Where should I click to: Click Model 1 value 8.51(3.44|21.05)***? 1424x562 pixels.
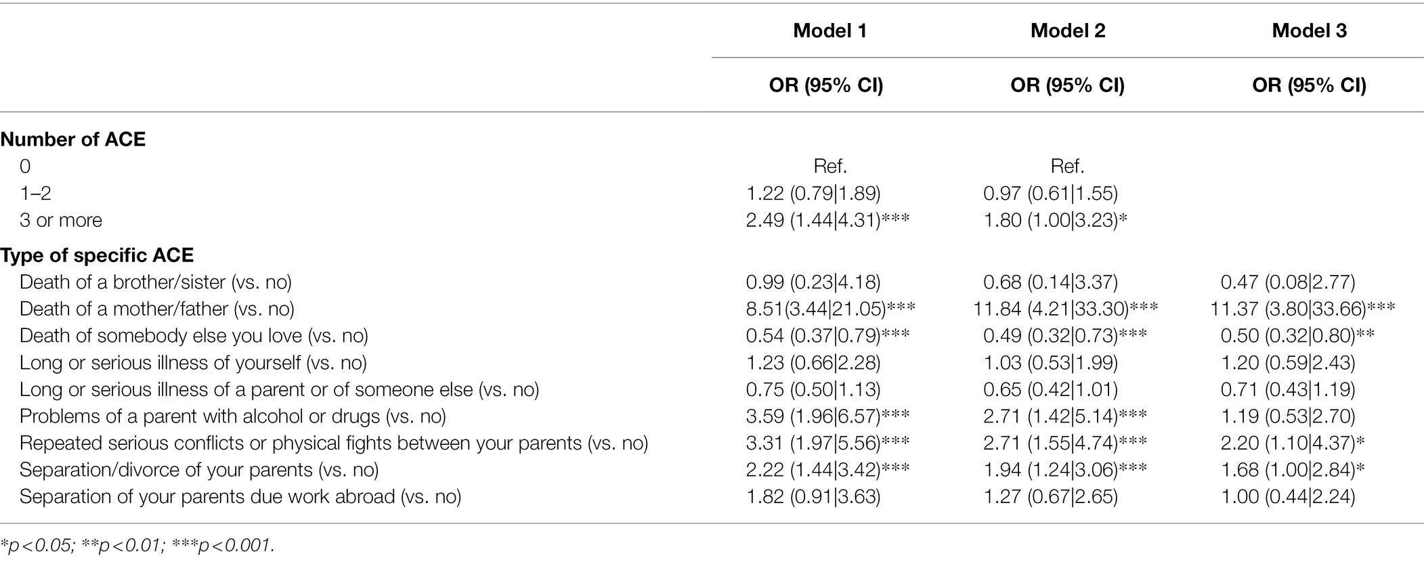coord(831,309)
